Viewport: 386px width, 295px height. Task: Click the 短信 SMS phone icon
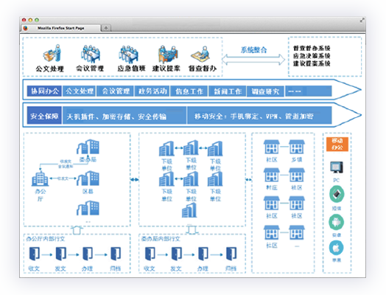click(x=337, y=194)
